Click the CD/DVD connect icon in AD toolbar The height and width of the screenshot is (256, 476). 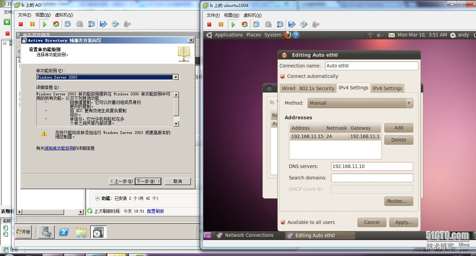(x=115, y=24)
